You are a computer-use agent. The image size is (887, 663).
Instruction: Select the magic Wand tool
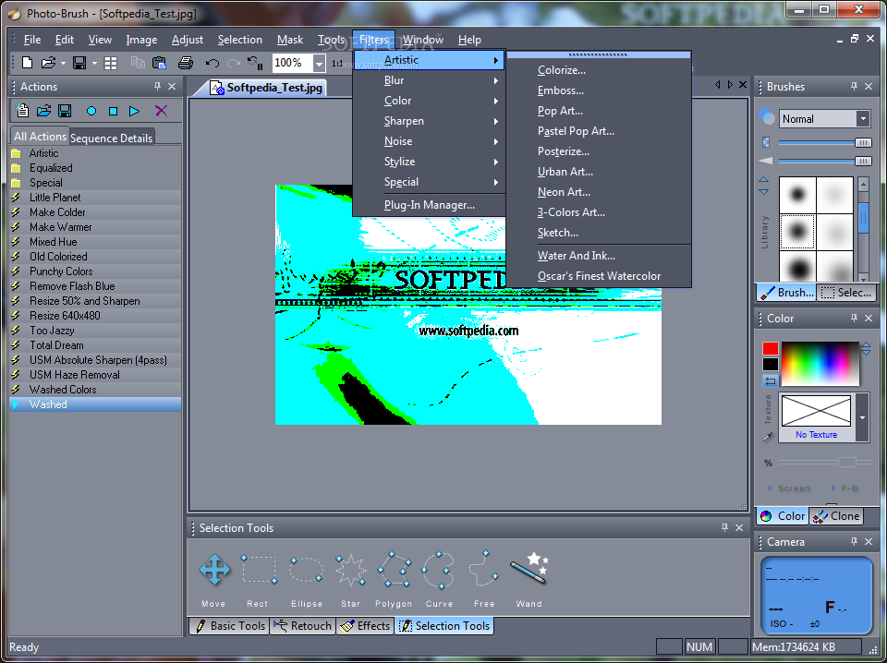529,569
